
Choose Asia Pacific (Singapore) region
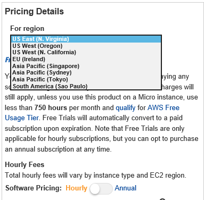[86, 66]
